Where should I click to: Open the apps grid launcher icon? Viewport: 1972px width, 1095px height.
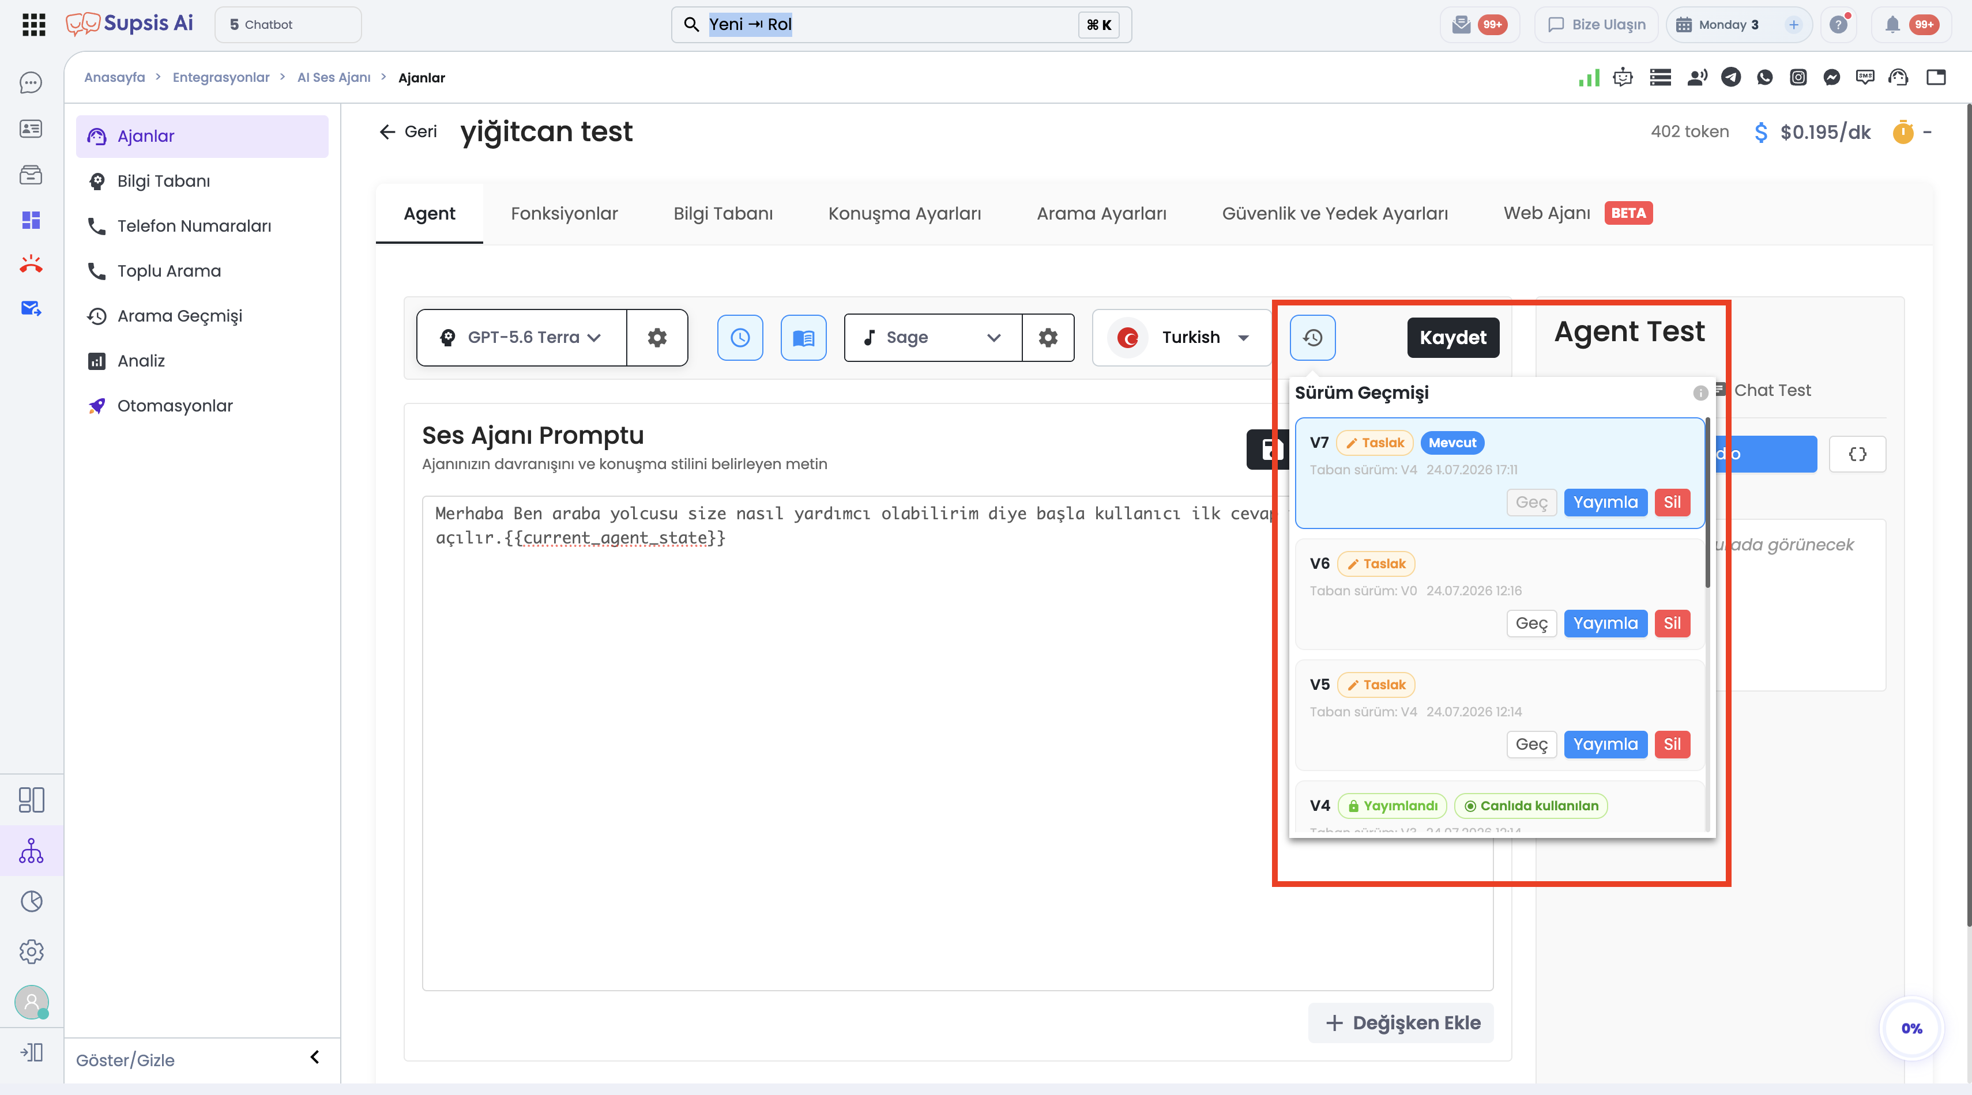click(33, 24)
